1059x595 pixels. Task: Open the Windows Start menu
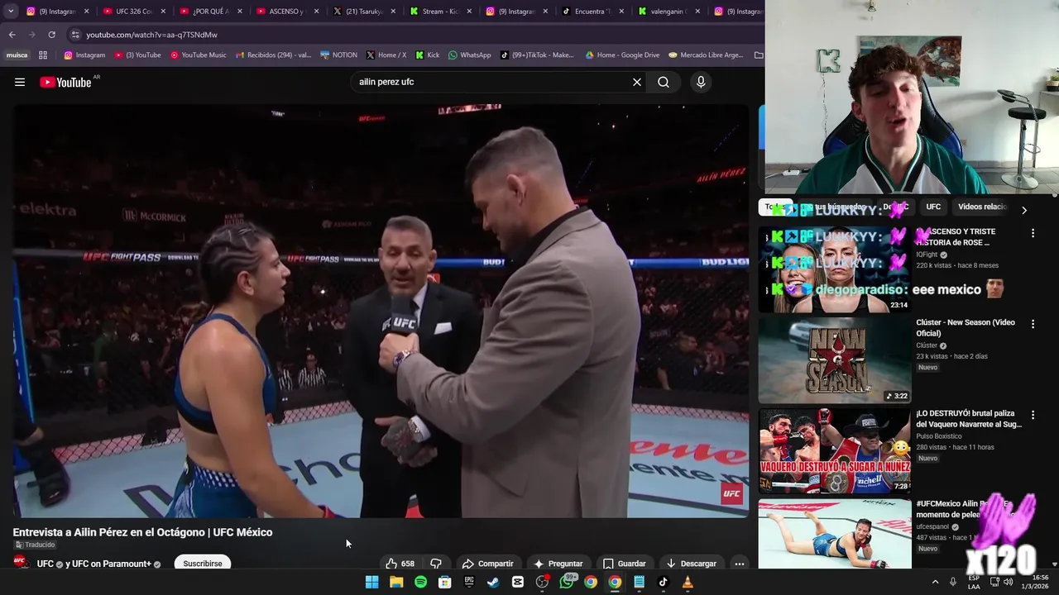coord(372,582)
